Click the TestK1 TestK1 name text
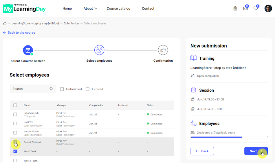The width and height of the screenshot is (275, 163). pyautogui.click(x=31, y=161)
